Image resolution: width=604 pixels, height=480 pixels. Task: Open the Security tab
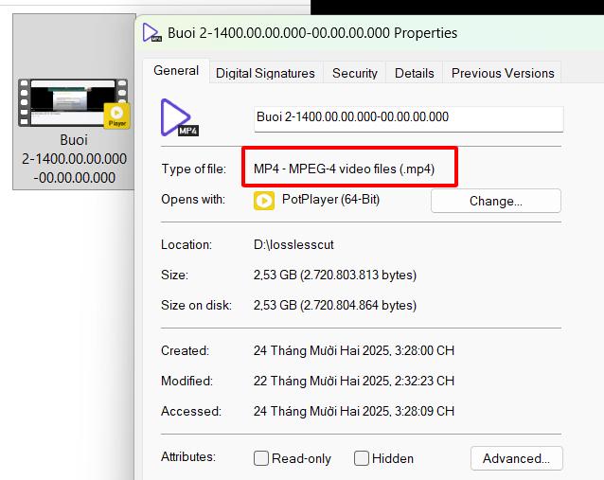[x=355, y=73]
